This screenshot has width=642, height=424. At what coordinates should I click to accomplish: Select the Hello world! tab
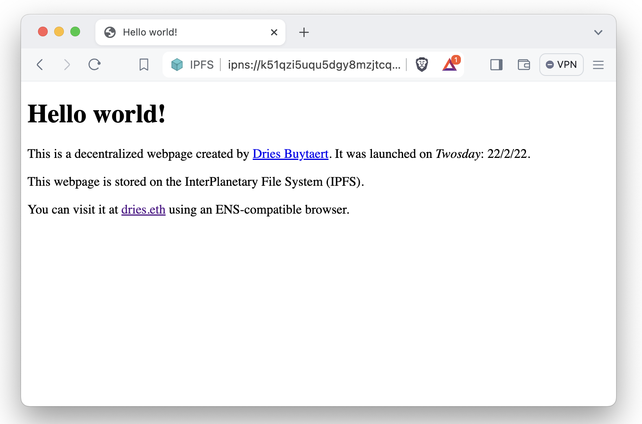190,32
